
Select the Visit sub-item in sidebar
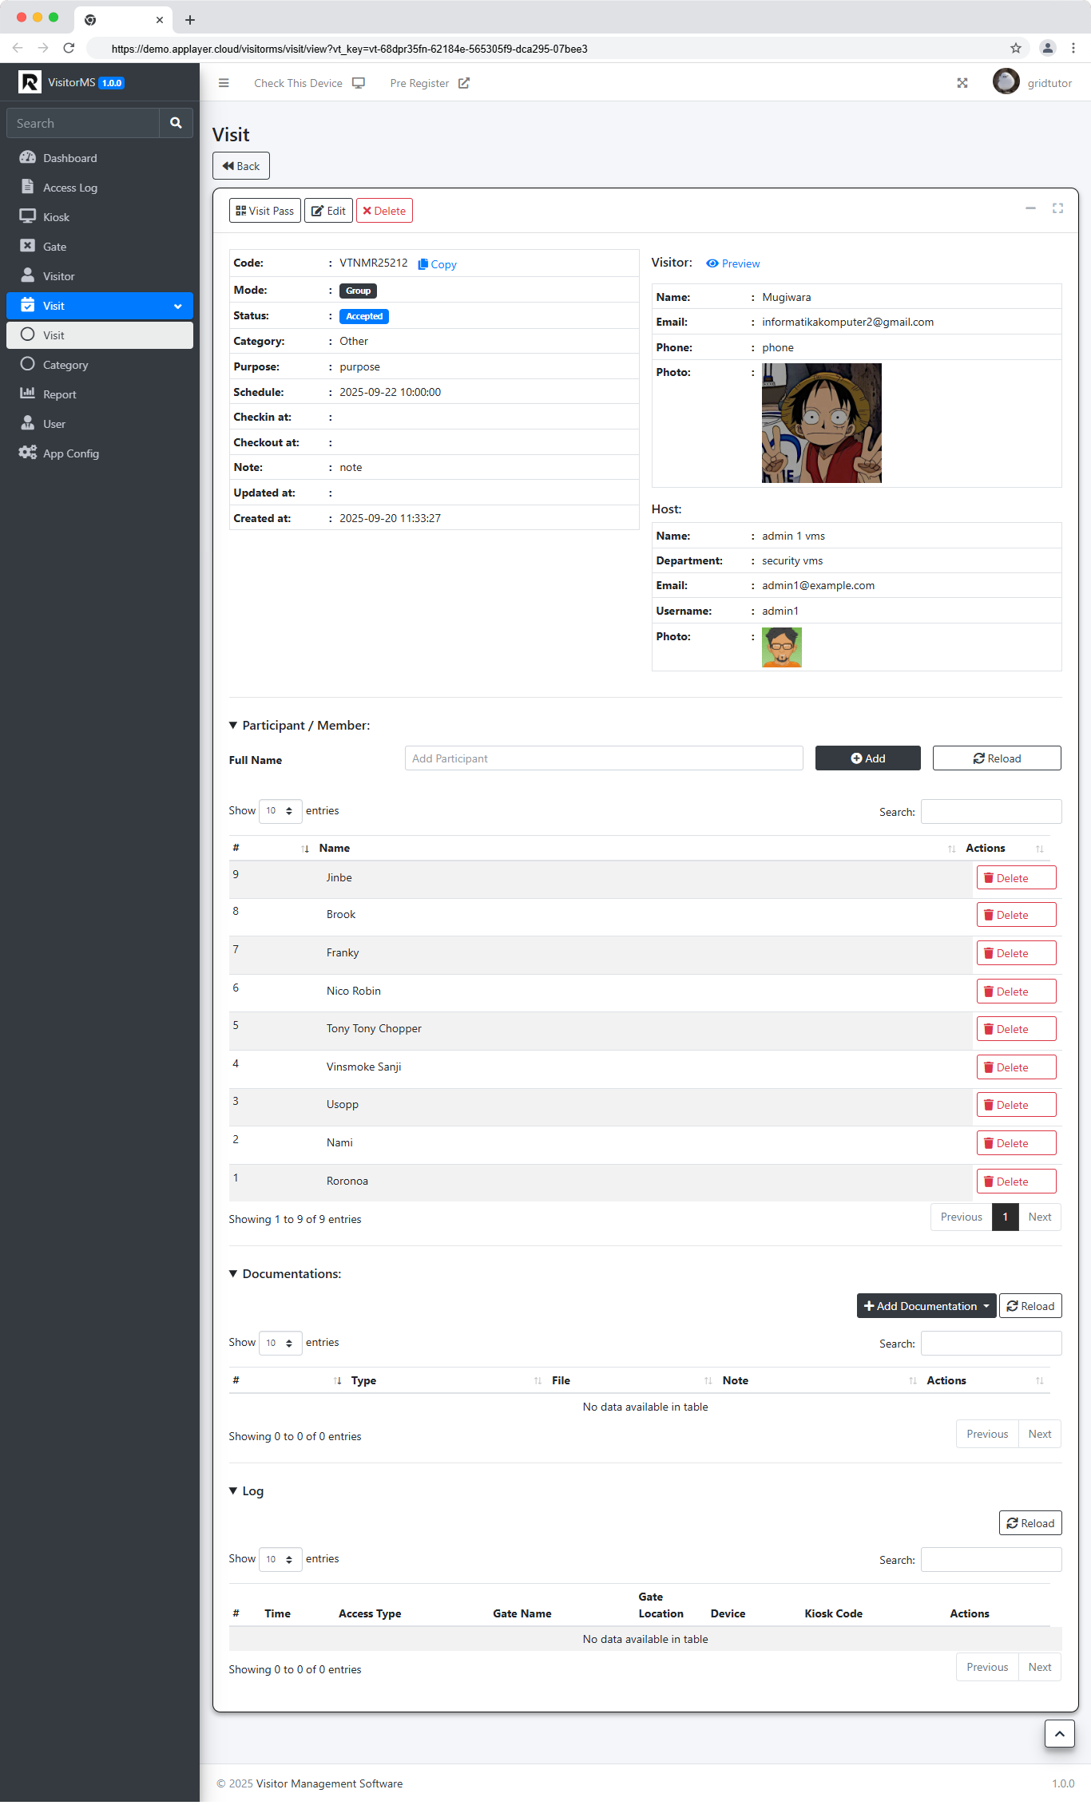pos(100,335)
